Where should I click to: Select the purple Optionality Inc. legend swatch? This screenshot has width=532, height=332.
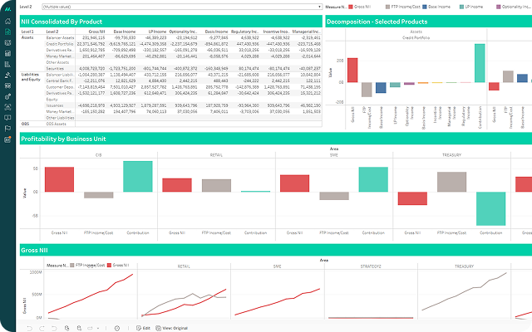click(x=499, y=7)
